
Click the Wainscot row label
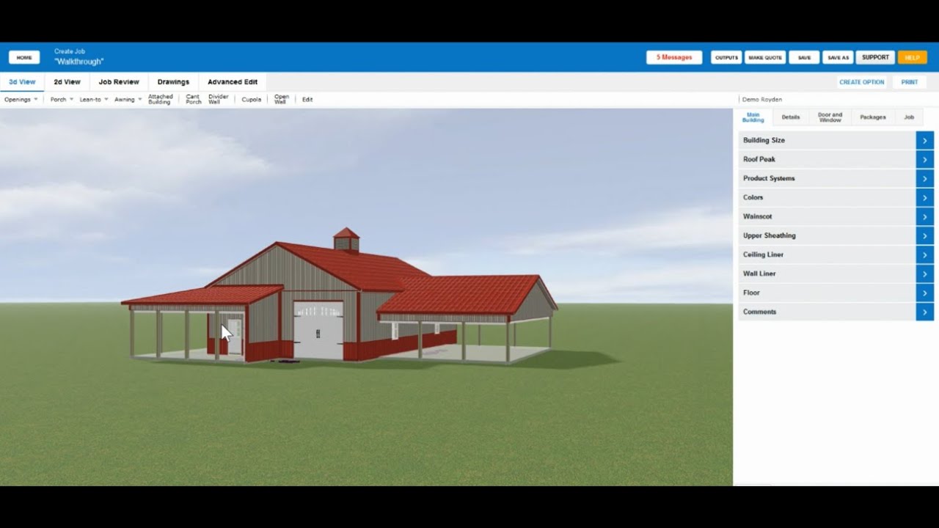[x=757, y=216]
